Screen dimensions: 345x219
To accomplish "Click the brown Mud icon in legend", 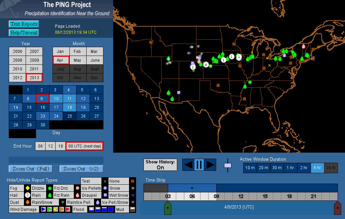I will [132, 210].
